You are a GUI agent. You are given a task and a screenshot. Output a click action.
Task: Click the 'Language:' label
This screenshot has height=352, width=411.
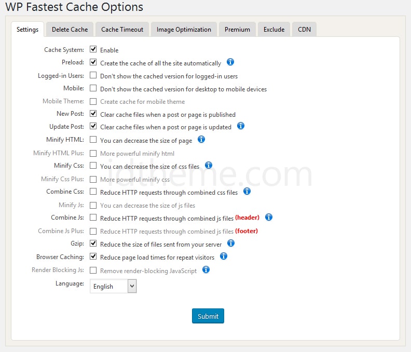point(70,283)
